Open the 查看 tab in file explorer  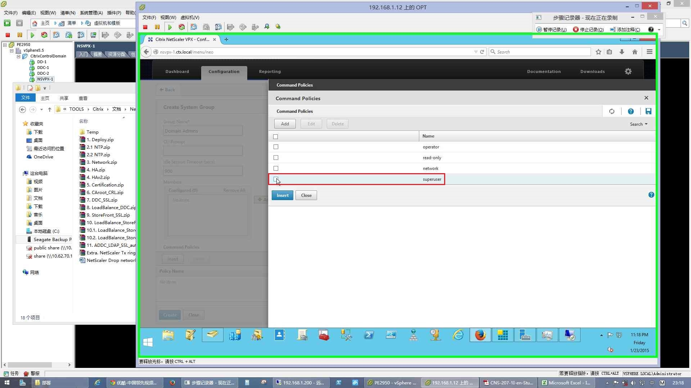pyautogui.click(x=83, y=98)
